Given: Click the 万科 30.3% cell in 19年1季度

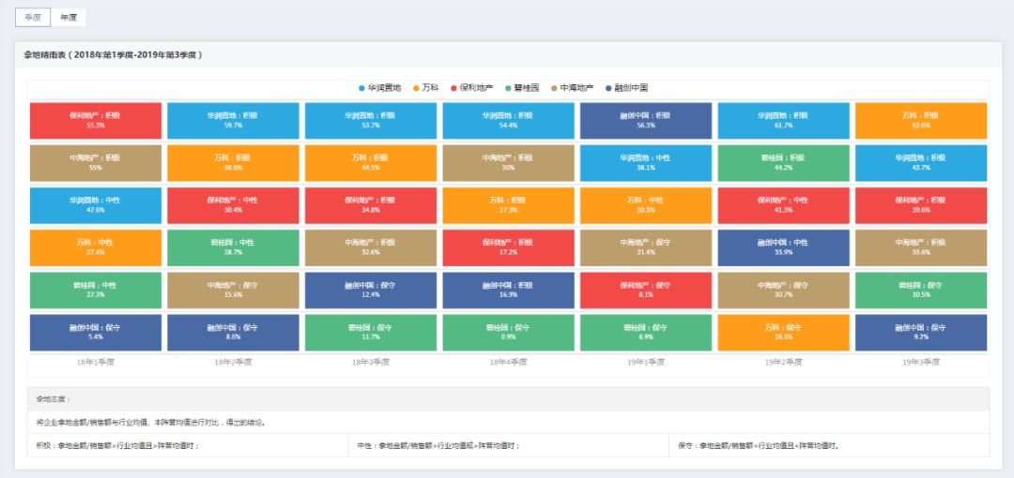Looking at the screenshot, I should point(646,205).
